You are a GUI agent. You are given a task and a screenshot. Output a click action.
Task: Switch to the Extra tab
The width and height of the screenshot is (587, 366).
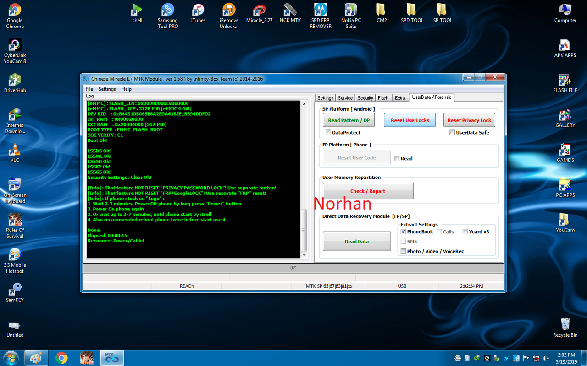(400, 98)
